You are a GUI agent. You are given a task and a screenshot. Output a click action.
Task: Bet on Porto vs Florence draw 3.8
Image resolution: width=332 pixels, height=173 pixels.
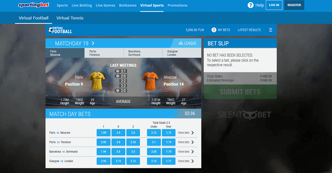click(x=119, y=142)
